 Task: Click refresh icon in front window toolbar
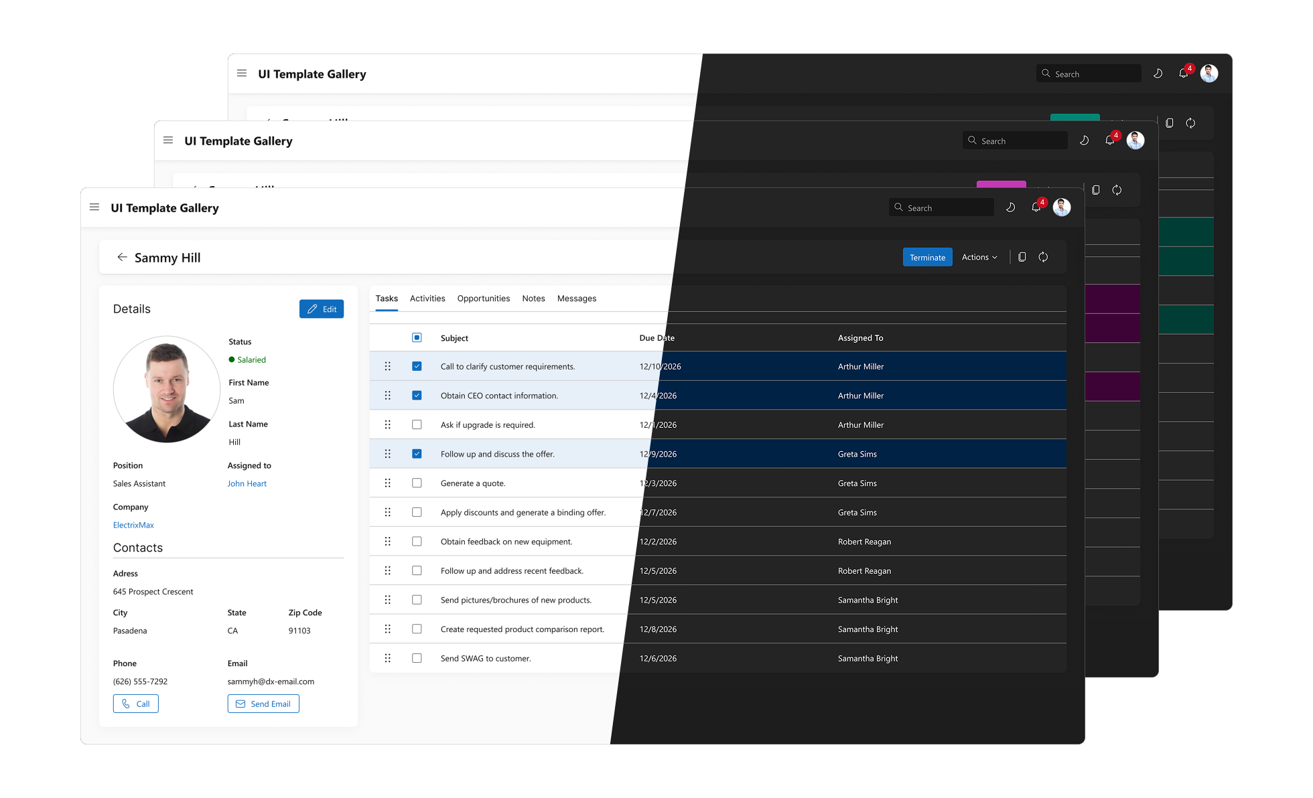click(1043, 257)
